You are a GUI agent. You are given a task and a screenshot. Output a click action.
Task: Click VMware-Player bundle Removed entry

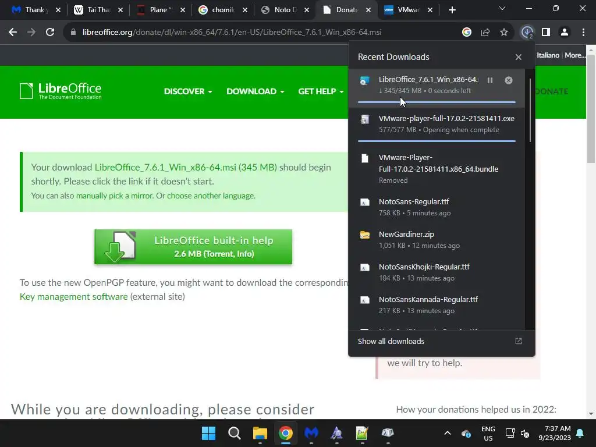(x=437, y=169)
